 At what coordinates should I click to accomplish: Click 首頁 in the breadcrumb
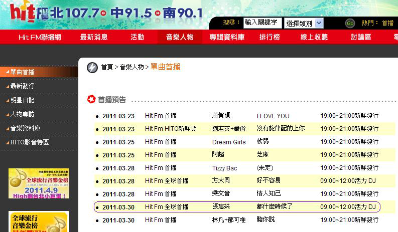107,67
